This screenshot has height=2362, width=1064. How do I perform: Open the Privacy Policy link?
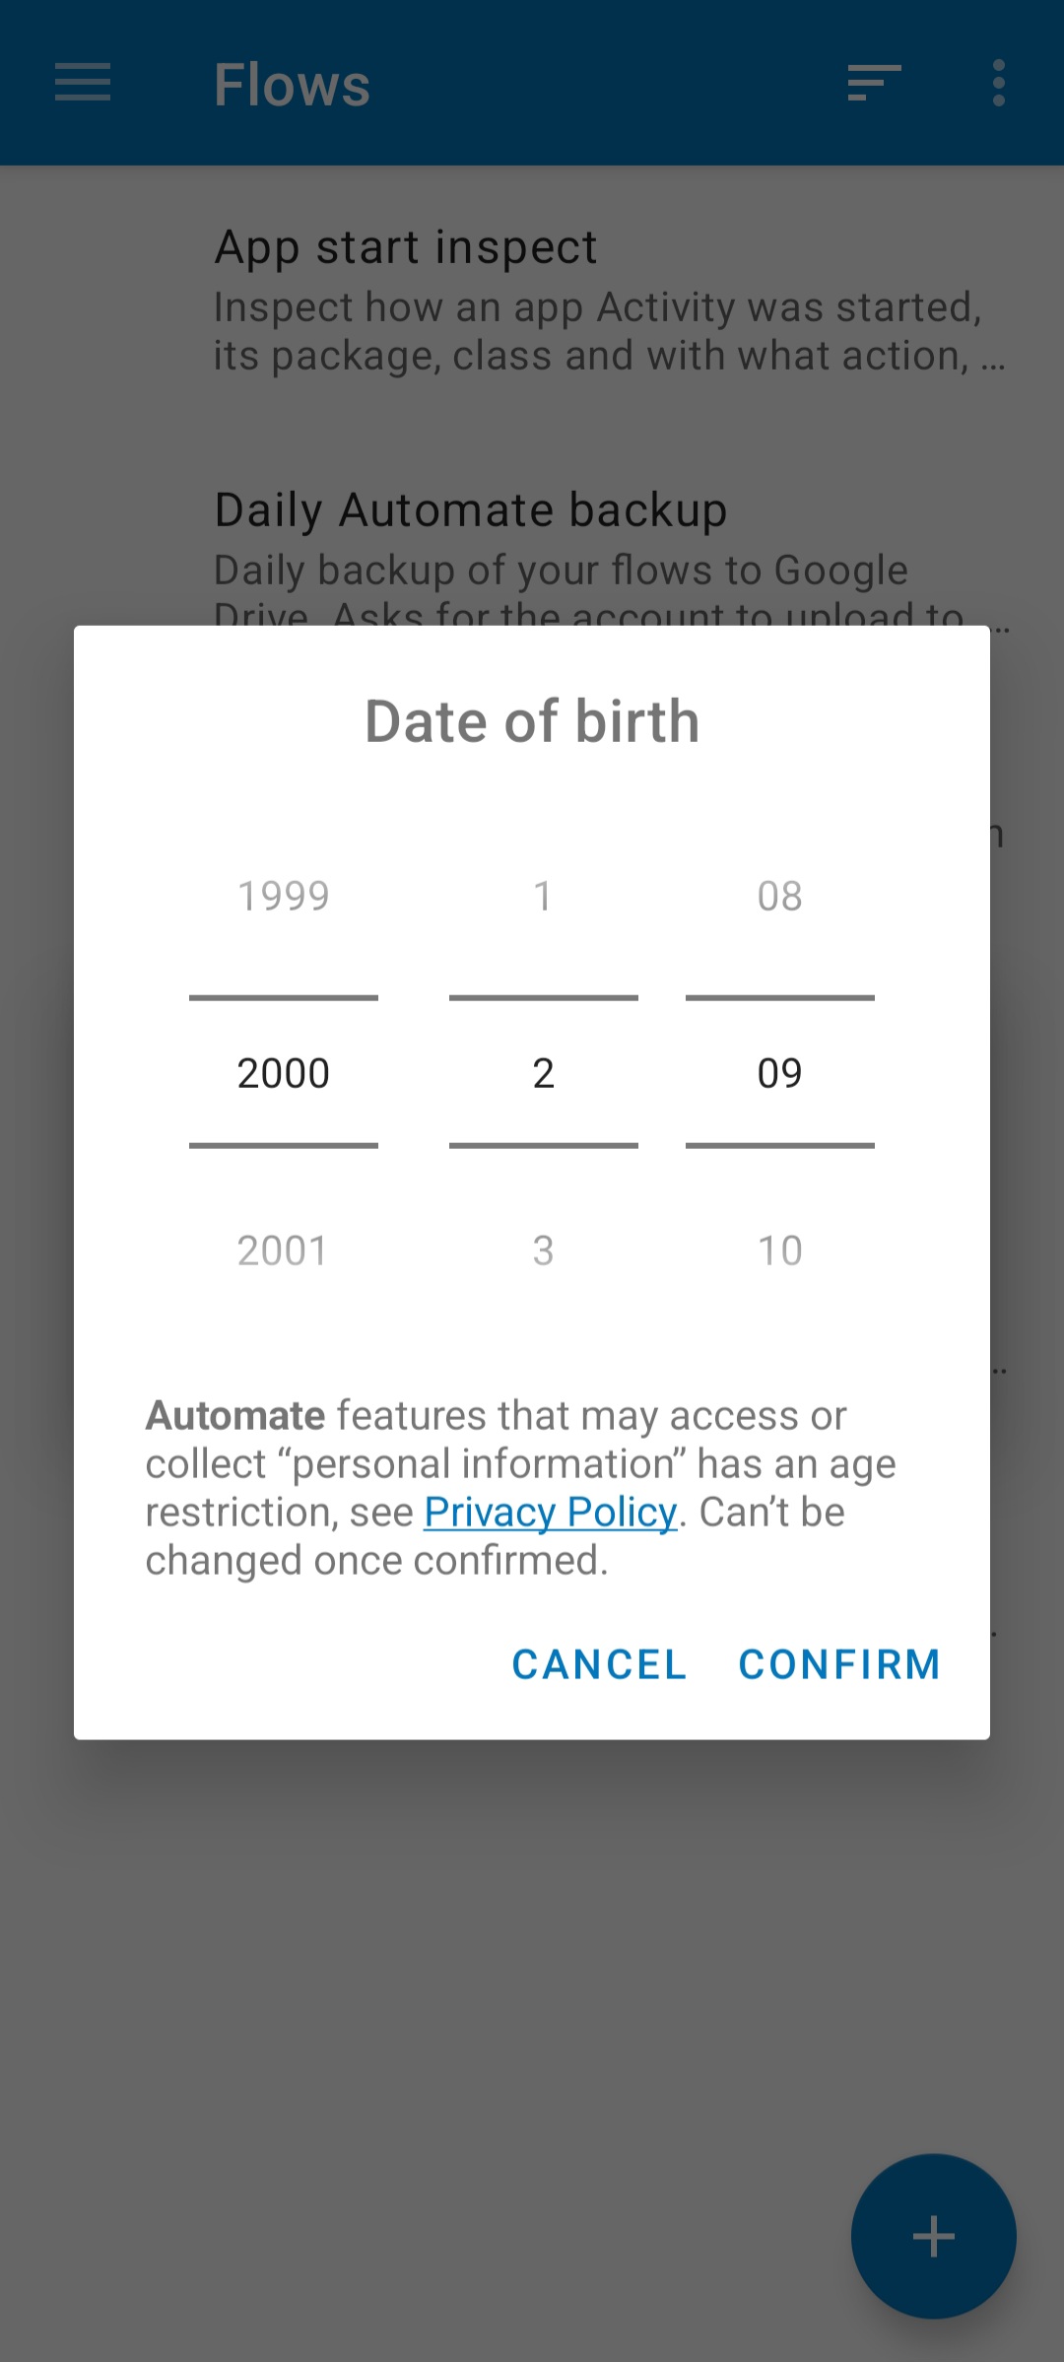(x=551, y=1513)
